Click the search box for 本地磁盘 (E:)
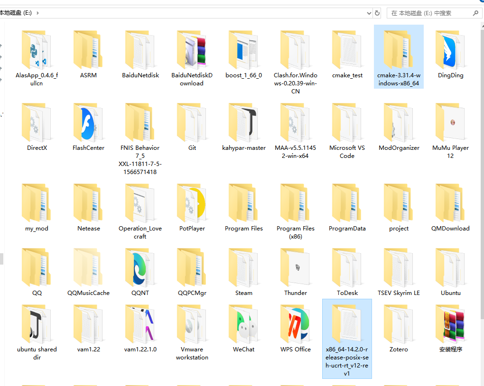This screenshot has height=386, width=484. pyautogui.click(x=434, y=13)
